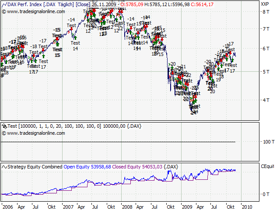Click the Test strategy legend icon
This screenshot has width=280, height=210.
pos(4,126)
